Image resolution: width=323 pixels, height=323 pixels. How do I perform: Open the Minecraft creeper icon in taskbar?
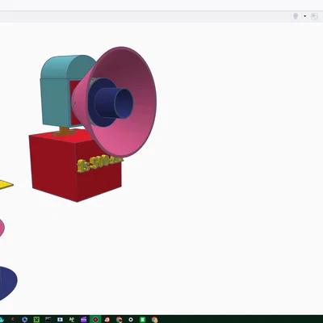tap(36, 320)
